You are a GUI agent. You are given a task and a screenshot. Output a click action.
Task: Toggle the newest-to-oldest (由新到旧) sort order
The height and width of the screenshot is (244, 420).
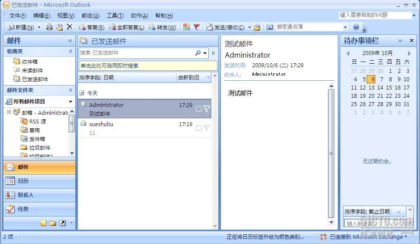point(194,78)
